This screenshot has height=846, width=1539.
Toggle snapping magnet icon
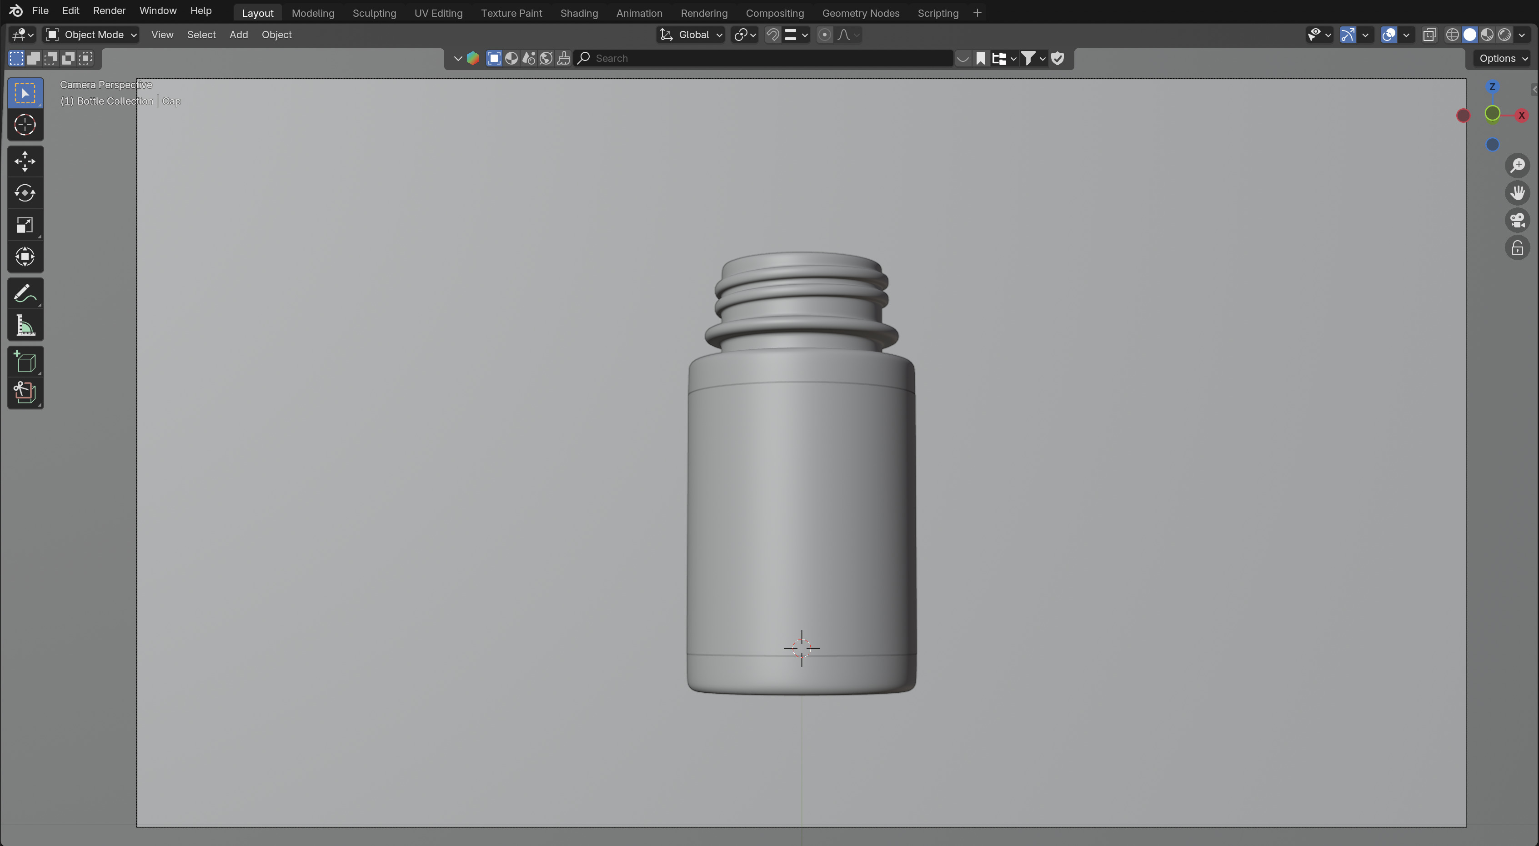click(x=772, y=35)
